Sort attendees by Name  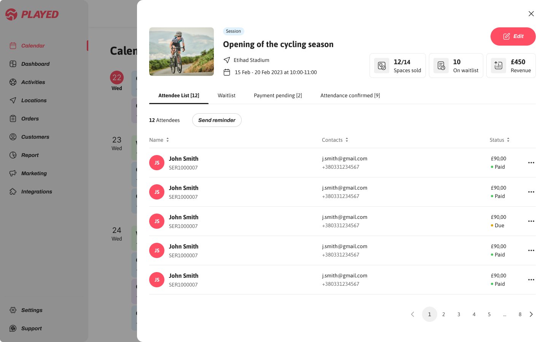159,140
